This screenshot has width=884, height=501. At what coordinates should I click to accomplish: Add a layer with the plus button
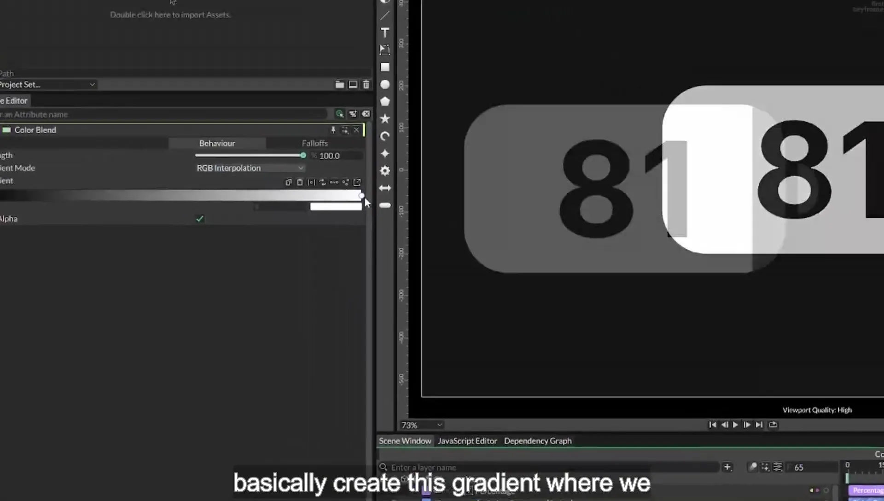727,467
